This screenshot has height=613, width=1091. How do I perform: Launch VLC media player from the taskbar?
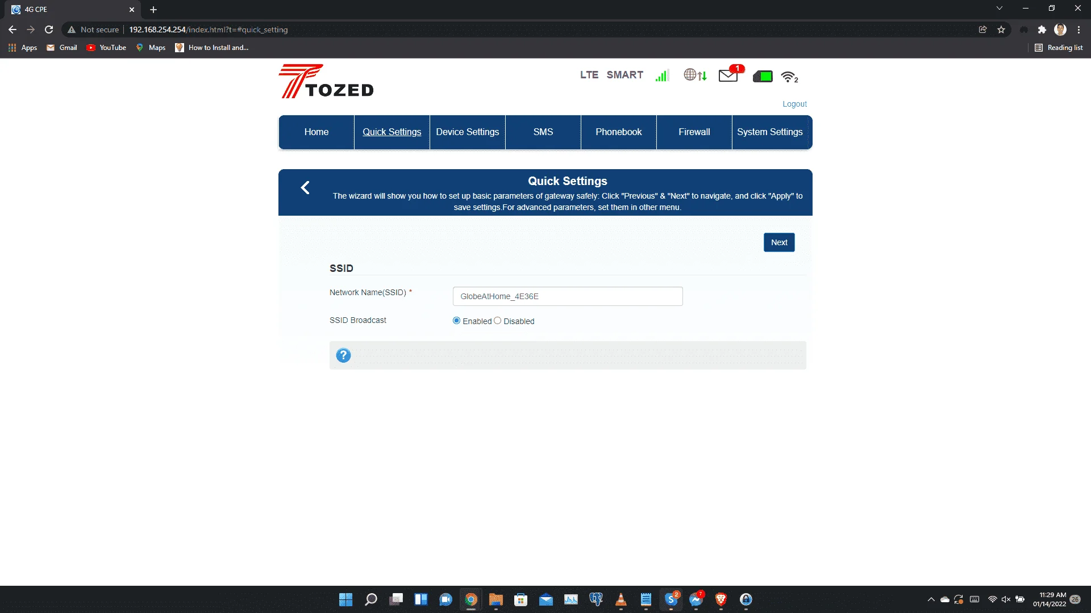point(621,599)
